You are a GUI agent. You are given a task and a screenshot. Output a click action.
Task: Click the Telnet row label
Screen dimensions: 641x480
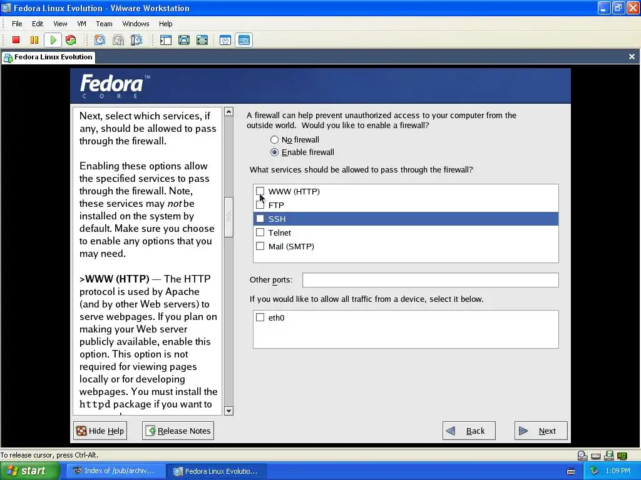pos(280,232)
